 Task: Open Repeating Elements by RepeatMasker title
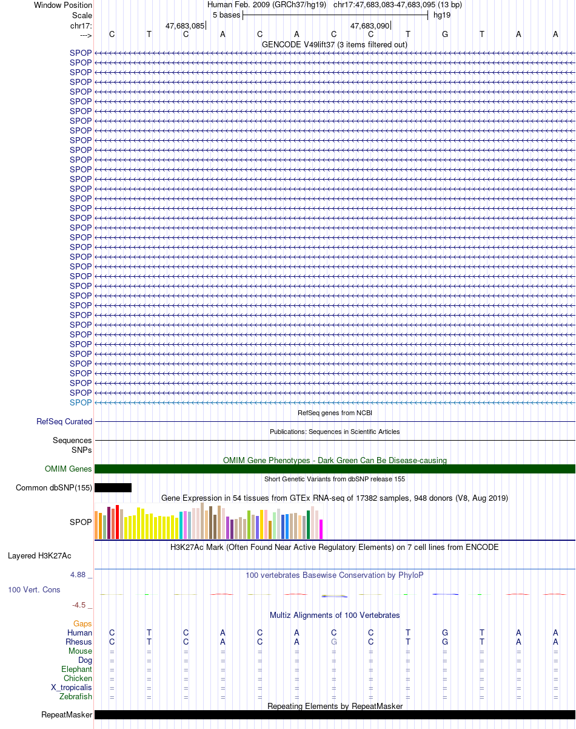335,706
